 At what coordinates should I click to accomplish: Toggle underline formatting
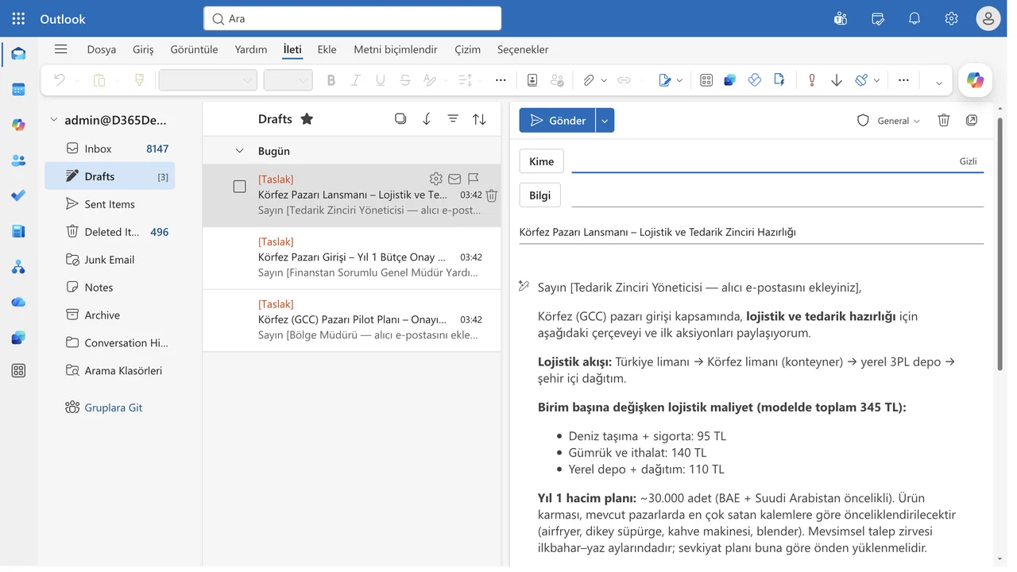coord(381,80)
